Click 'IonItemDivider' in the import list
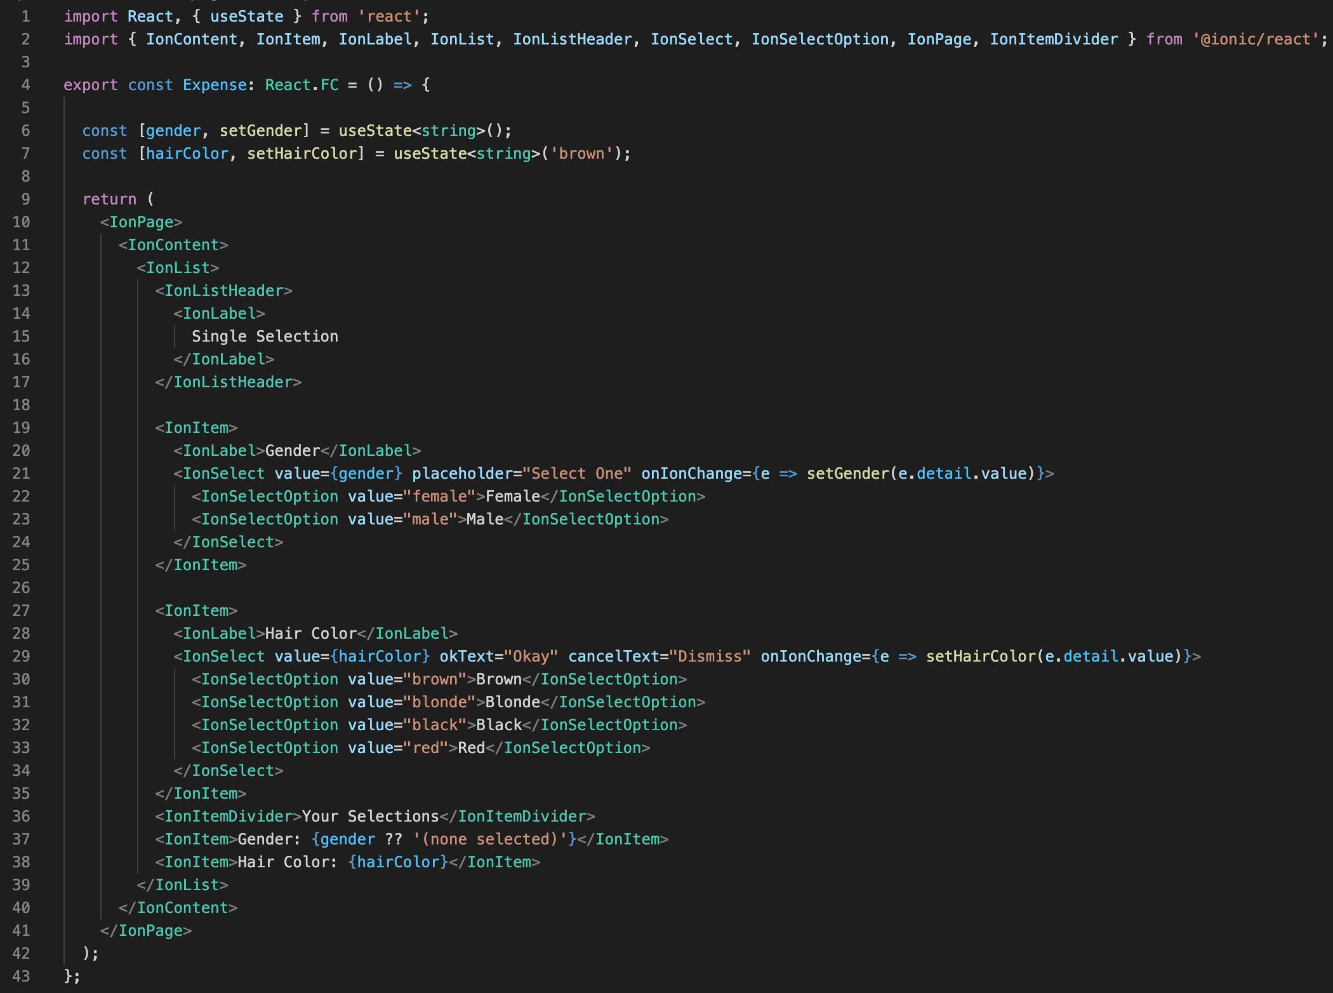The image size is (1333, 993). tap(1054, 39)
